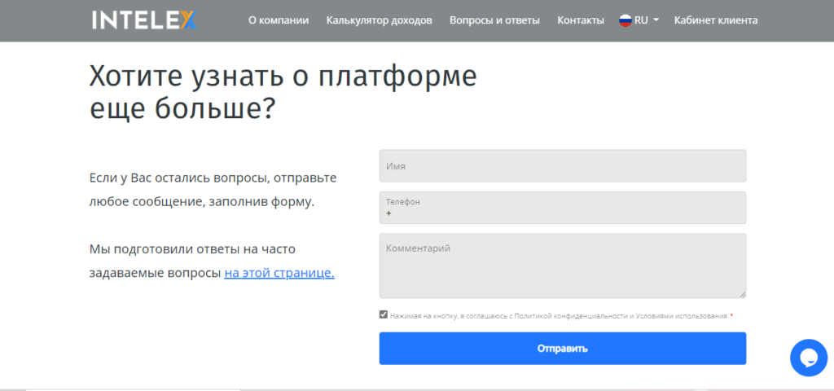Click the privacy agreement label text

559,316
